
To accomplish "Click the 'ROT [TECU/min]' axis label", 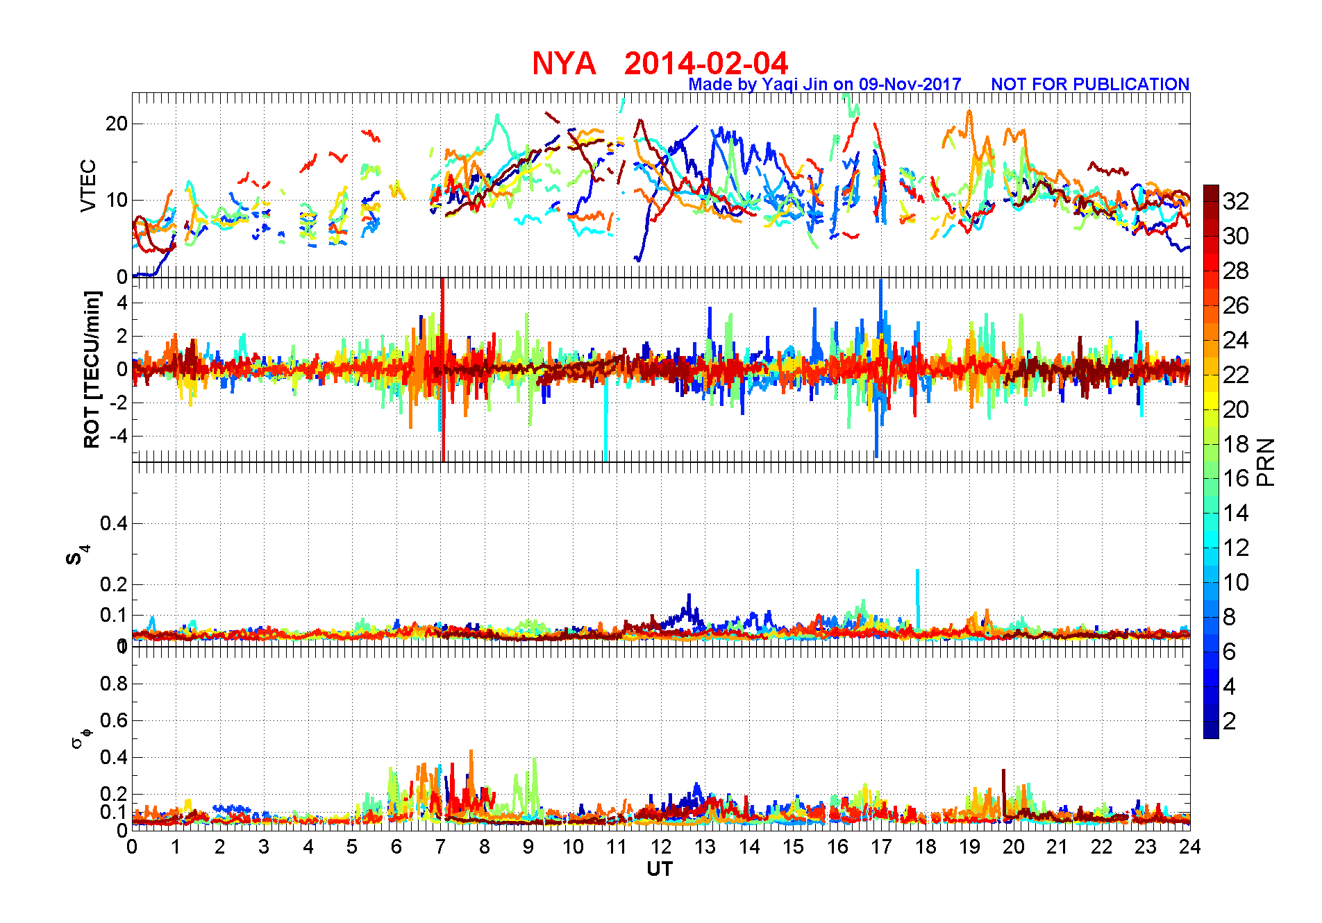I will (x=92, y=369).
